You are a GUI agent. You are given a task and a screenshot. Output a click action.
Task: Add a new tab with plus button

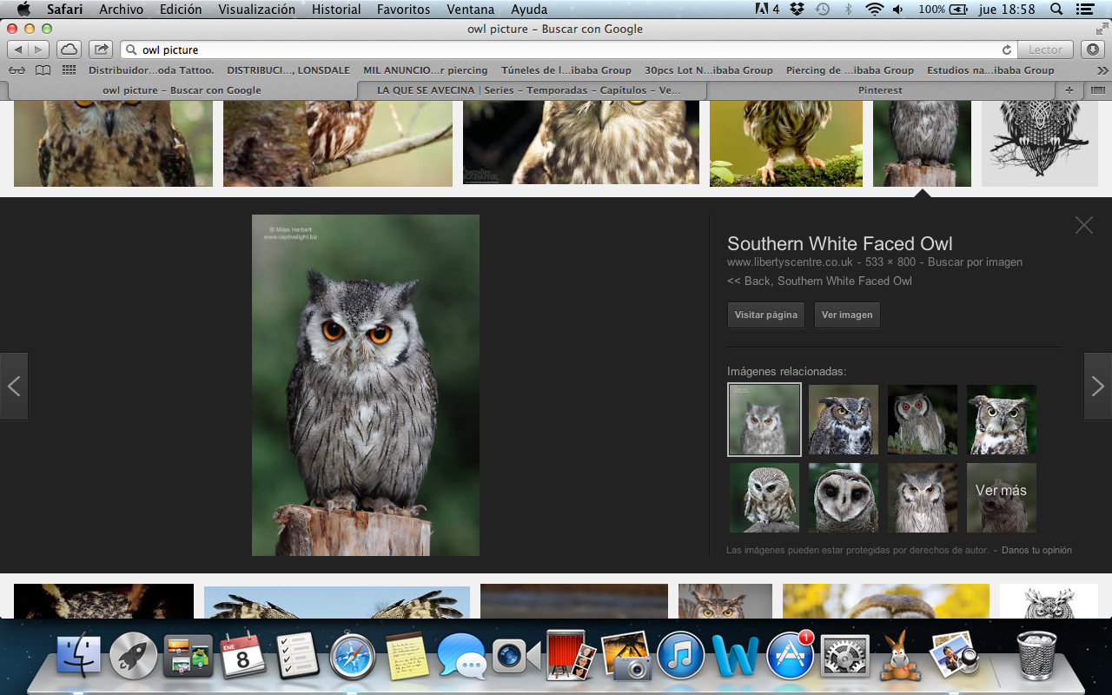[x=1069, y=90]
